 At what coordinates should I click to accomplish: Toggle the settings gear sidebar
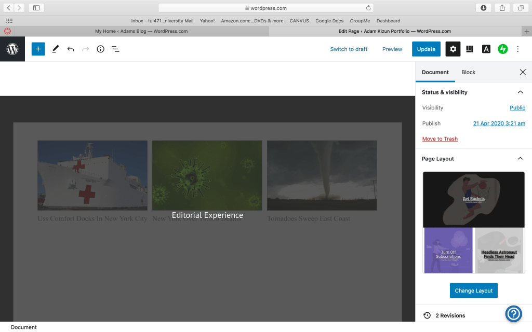point(453,49)
